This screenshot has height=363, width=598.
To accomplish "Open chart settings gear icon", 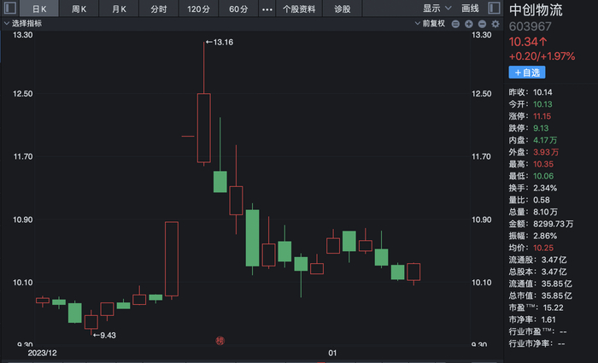I will click(495, 24).
